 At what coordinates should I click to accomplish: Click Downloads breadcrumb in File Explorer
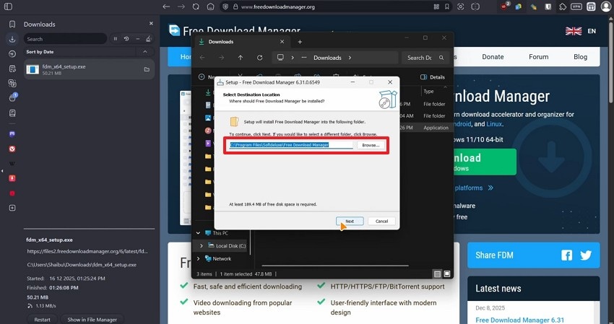tap(327, 58)
